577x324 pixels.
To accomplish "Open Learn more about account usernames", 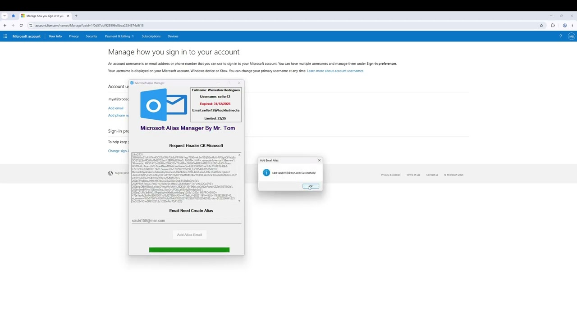I will [335, 71].
